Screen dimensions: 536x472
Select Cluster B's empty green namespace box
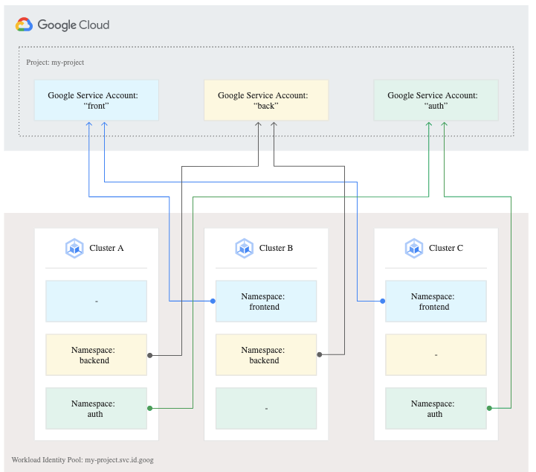pyautogui.click(x=266, y=408)
